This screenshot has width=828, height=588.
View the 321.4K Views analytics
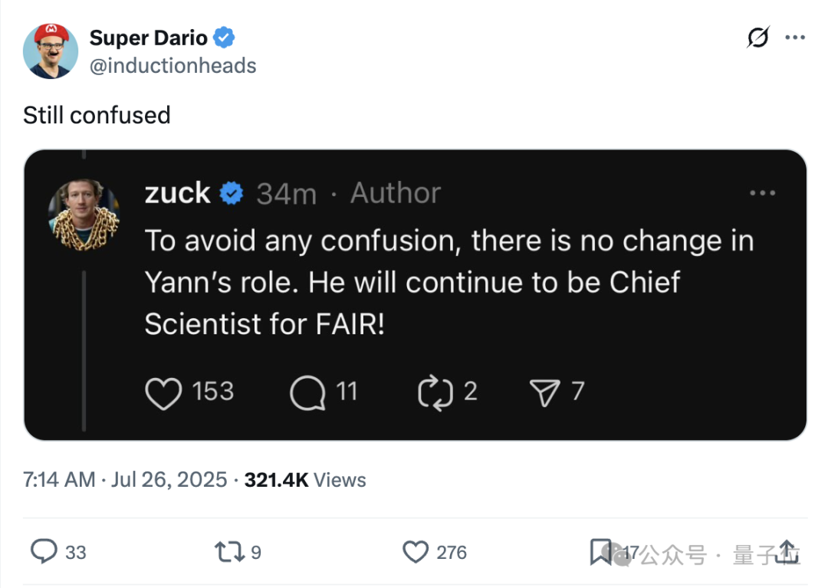[304, 480]
